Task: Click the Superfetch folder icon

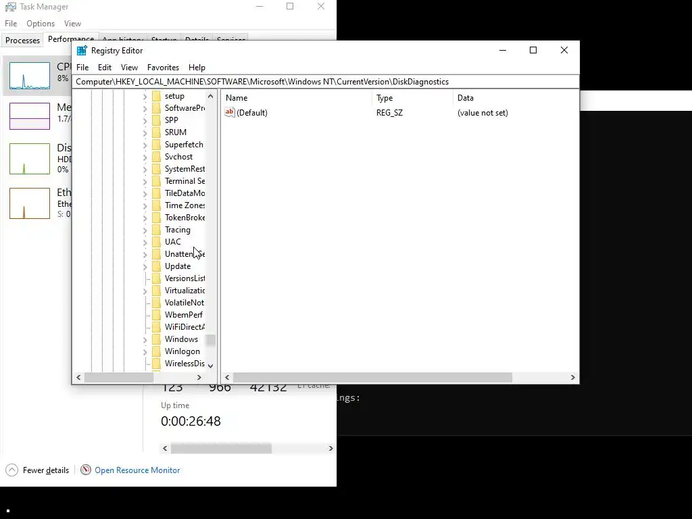Action: [156, 145]
